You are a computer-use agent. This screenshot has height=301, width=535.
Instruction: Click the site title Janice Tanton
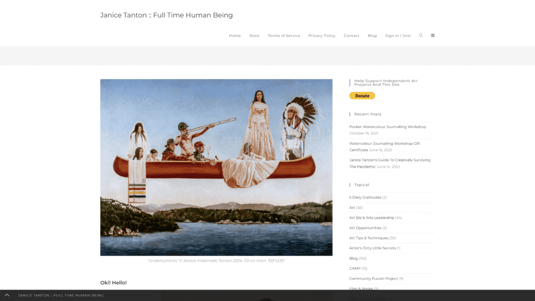[x=167, y=15]
